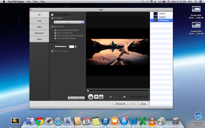Open the Top DVD Ripper menu

tap(16, 2)
